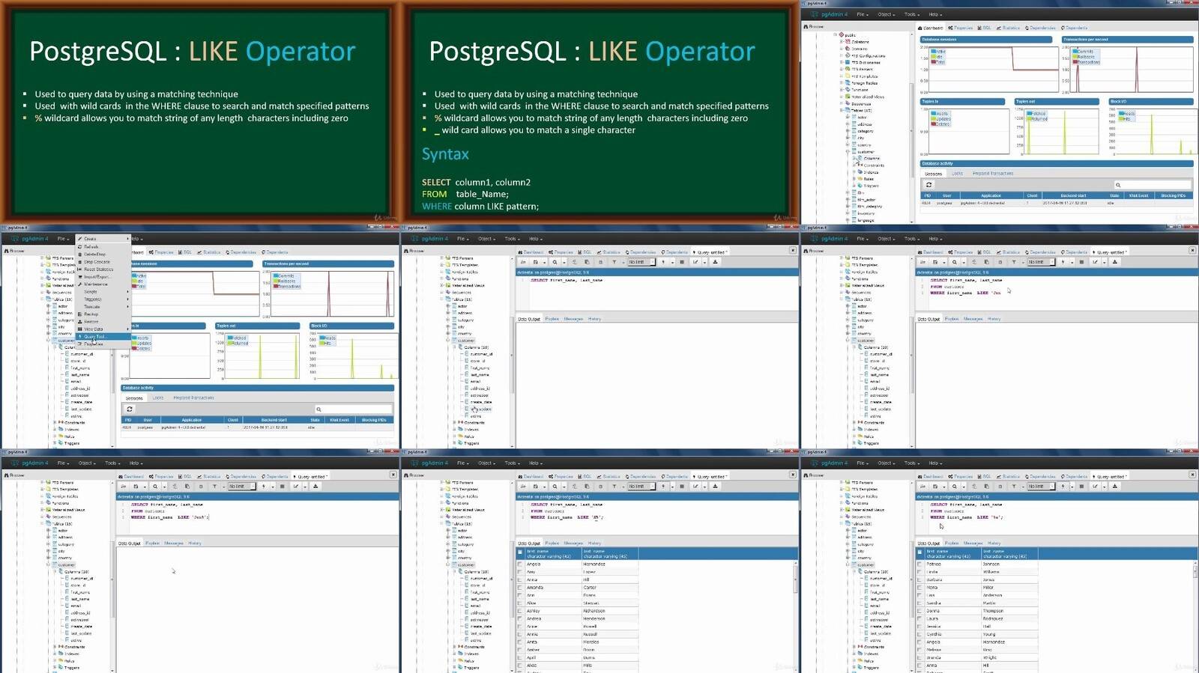Tick the checkbox for the Amanda Carter row

tap(520, 588)
